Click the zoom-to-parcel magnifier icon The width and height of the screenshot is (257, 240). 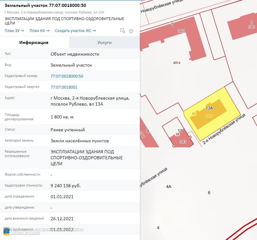[x=123, y=31]
